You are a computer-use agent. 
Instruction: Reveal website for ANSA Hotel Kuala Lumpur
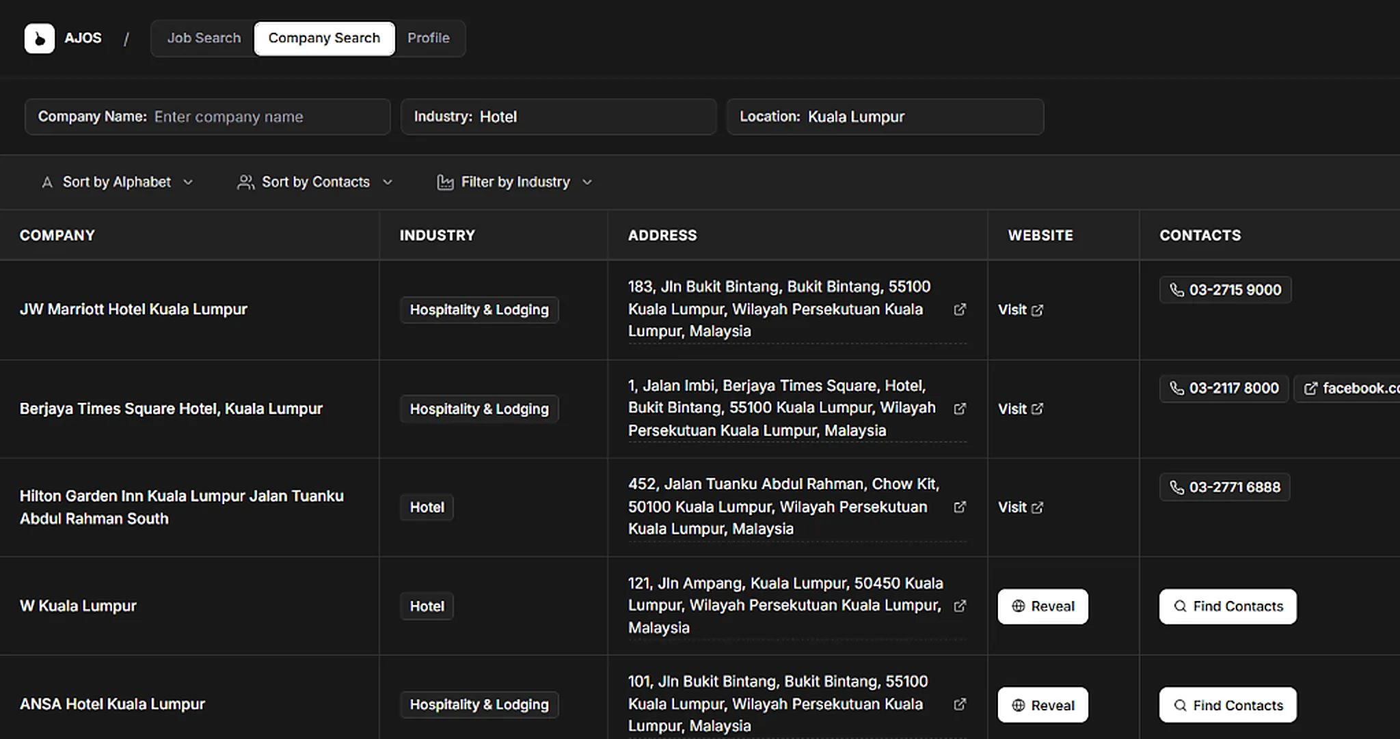pos(1042,706)
